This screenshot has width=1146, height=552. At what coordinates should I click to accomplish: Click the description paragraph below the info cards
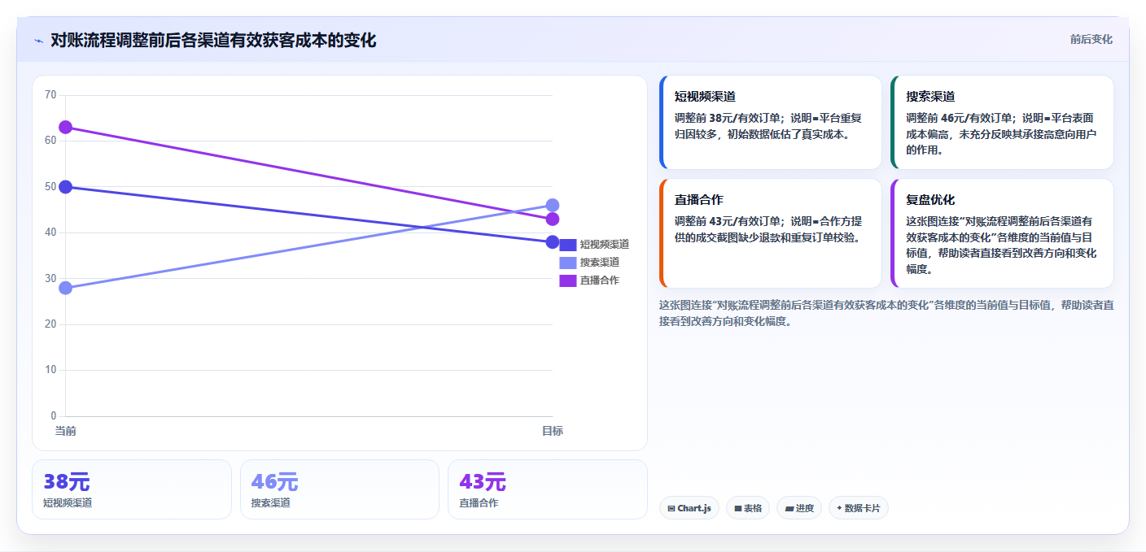(x=886, y=313)
